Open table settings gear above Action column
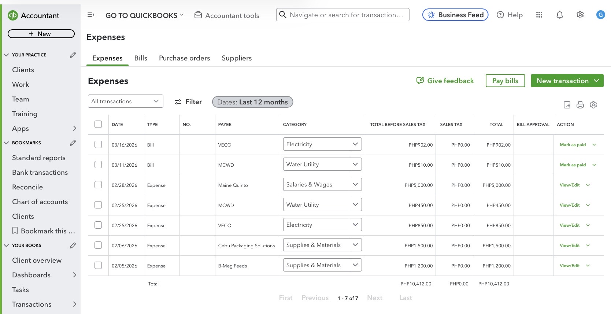Image resolution: width=611 pixels, height=314 pixels. pyautogui.click(x=593, y=105)
